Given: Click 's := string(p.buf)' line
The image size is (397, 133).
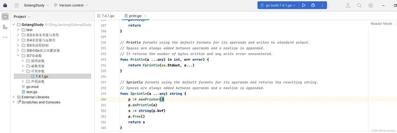Looking at the screenshot, I should 147,111.
